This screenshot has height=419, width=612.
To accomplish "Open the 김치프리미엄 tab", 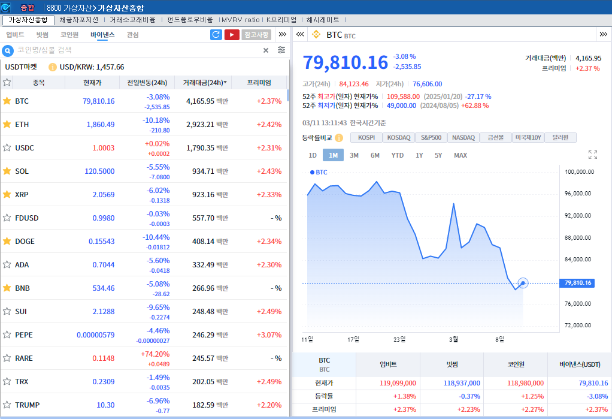I will (x=280, y=20).
